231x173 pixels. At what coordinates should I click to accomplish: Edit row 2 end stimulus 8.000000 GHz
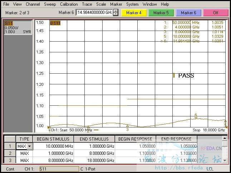coord(94,153)
